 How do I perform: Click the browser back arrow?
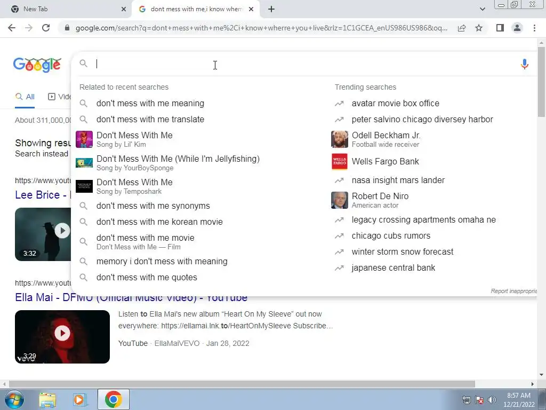(x=12, y=28)
